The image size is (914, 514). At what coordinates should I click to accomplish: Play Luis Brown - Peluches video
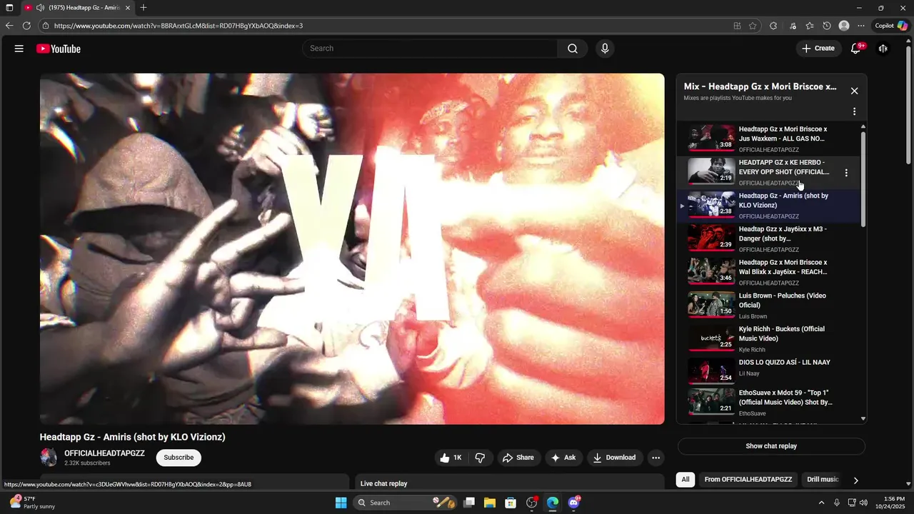coord(770,305)
